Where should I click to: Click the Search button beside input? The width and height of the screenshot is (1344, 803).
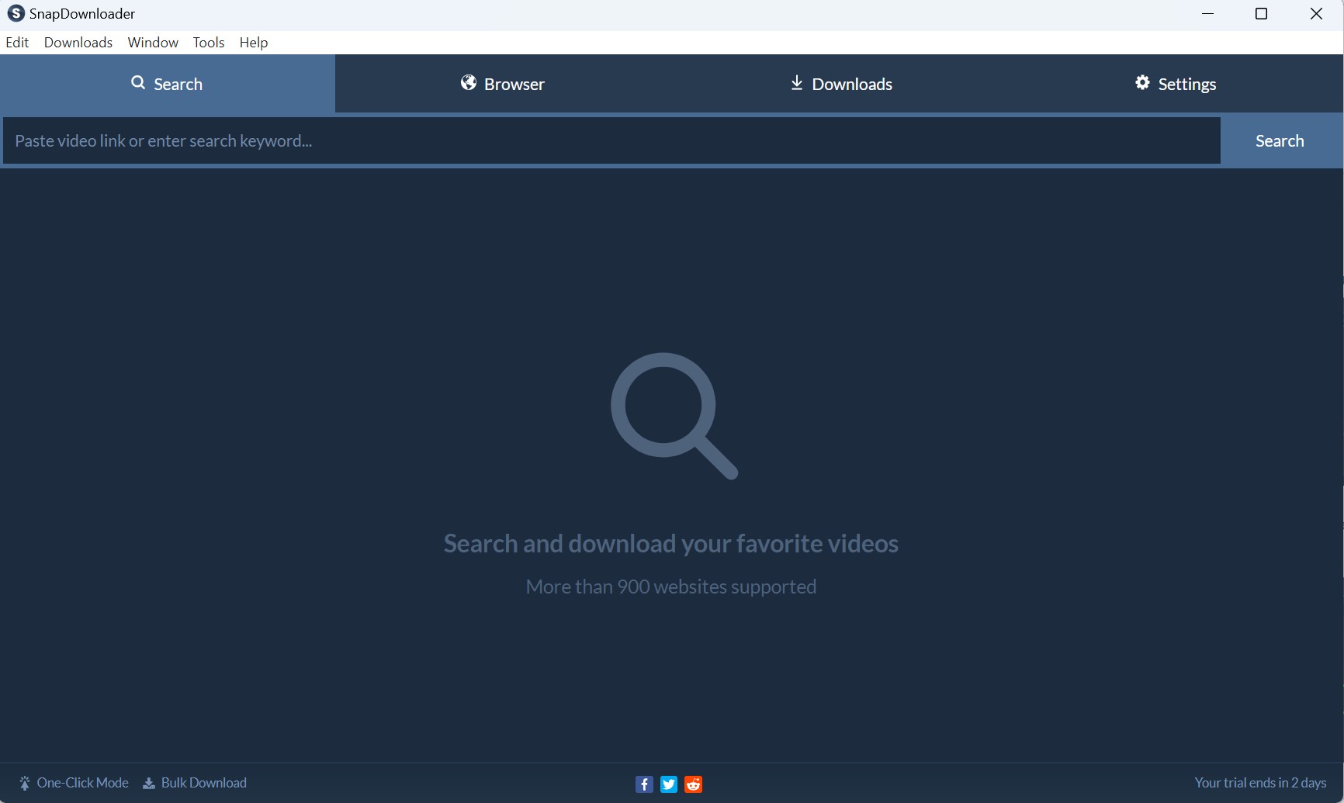pos(1280,140)
